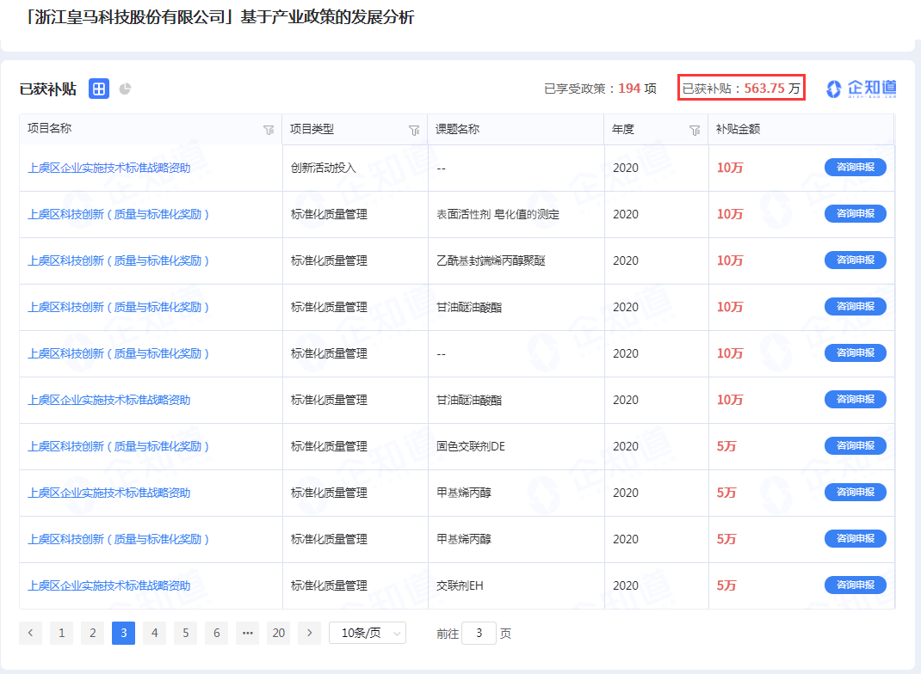Click 咨询申报 for 乙酰基封端烯丙醇聚醚 row
Screen dimensions: 921x674
coord(856,260)
